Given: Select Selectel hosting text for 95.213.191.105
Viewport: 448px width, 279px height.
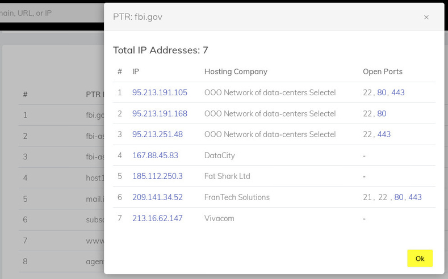Looking at the screenshot, I should point(270,92).
